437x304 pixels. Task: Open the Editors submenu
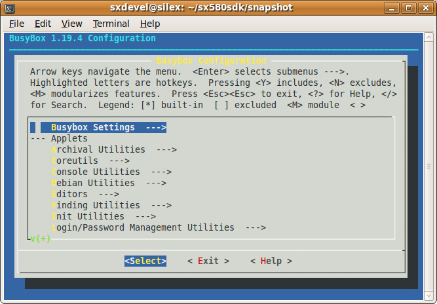(85, 194)
